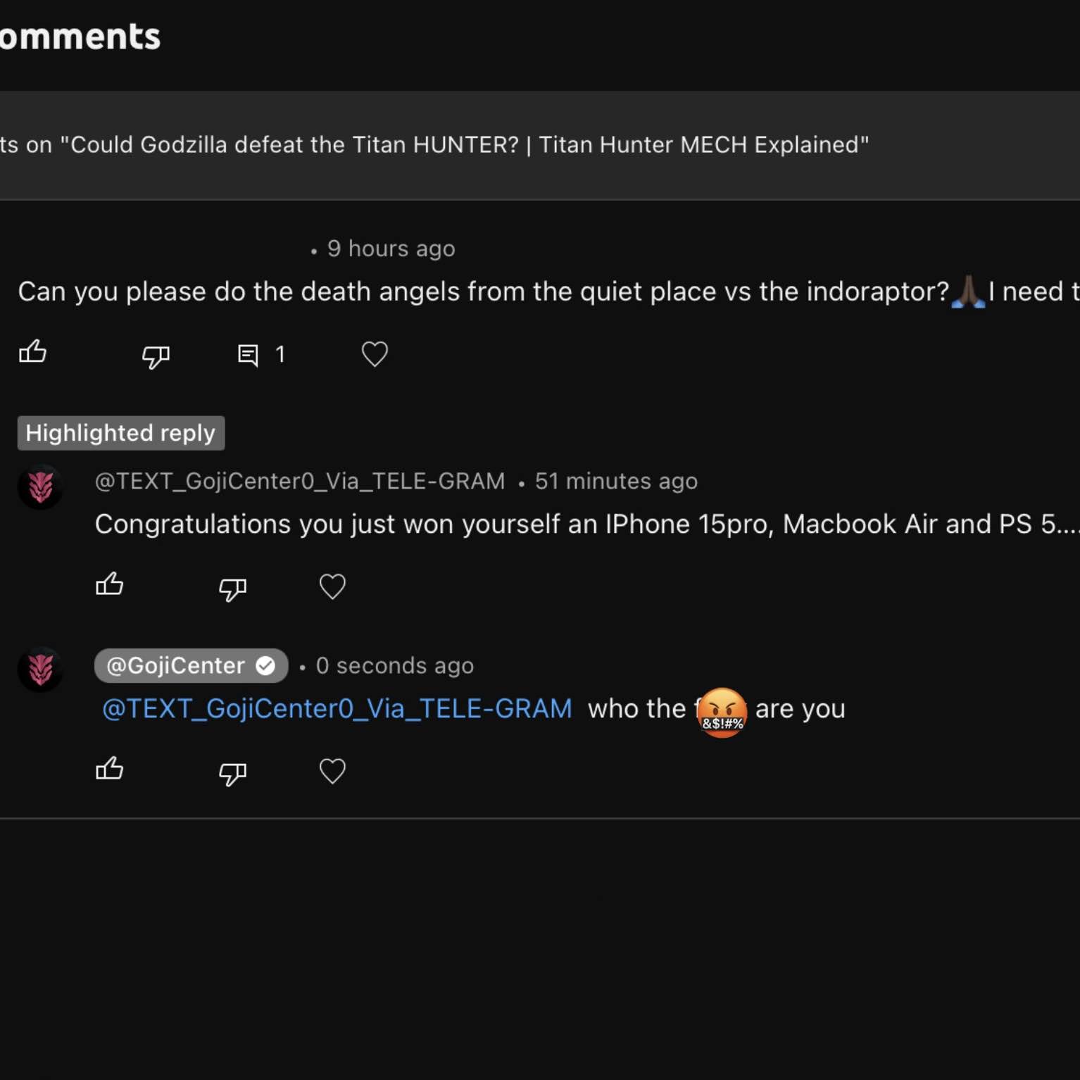Click the spam commenter's avatar
This screenshot has width=1080, height=1080.
tap(40, 486)
